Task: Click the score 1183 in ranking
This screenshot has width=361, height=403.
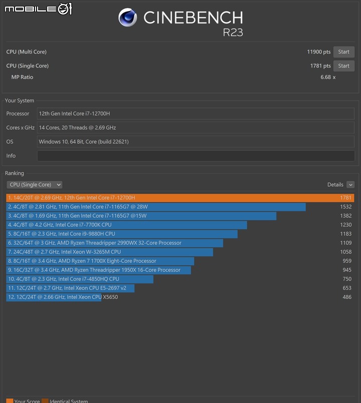Action: pos(346,234)
